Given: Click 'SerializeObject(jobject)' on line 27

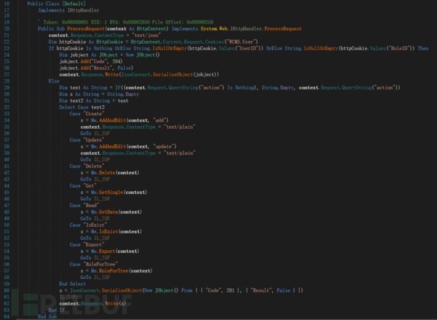Looking at the screenshot, I should click(x=186, y=74).
